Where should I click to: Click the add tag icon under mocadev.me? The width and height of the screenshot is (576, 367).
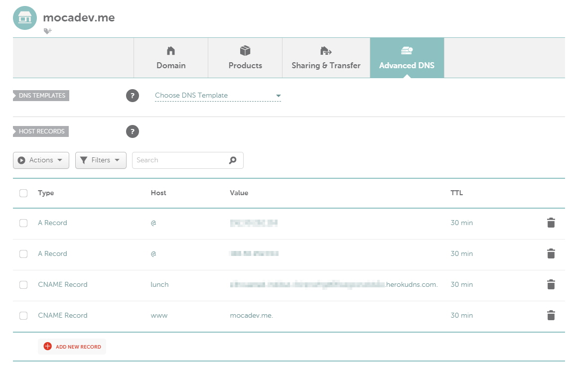click(47, 31)
